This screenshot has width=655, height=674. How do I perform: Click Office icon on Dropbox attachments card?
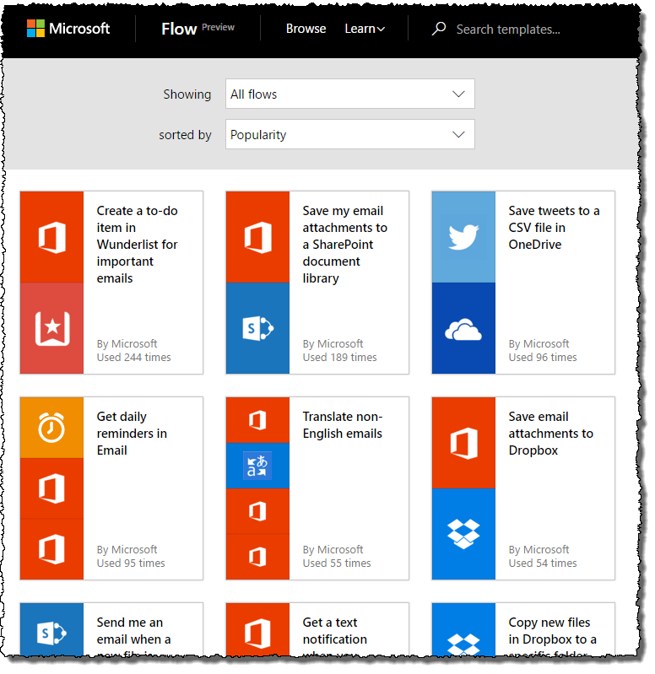pos(463,443)
